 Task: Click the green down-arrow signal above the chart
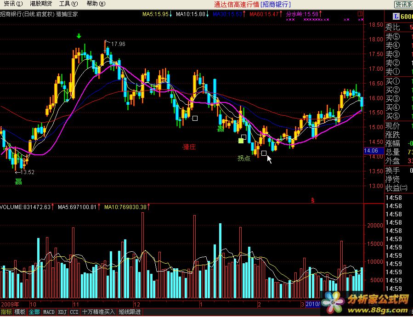[x=79, y=36]
